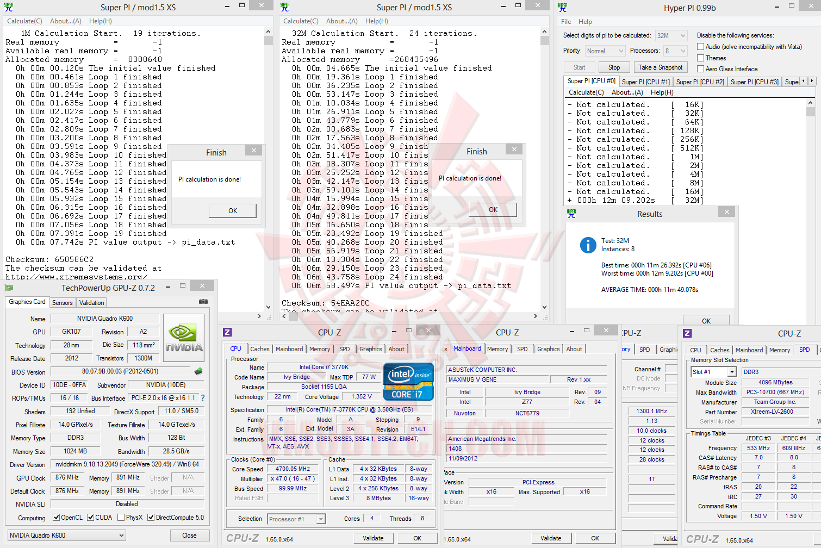This screenshot has height=548, width=821.
Task: Open the Priority dropdown set to Normal
Action: pos(606,51)
